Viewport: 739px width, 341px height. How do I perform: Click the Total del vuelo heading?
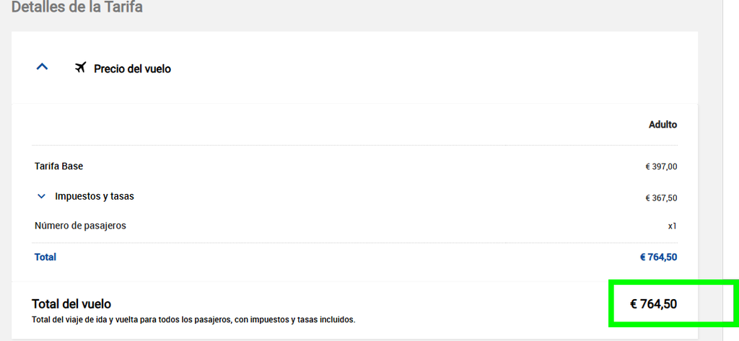click(x=71, y=304)
